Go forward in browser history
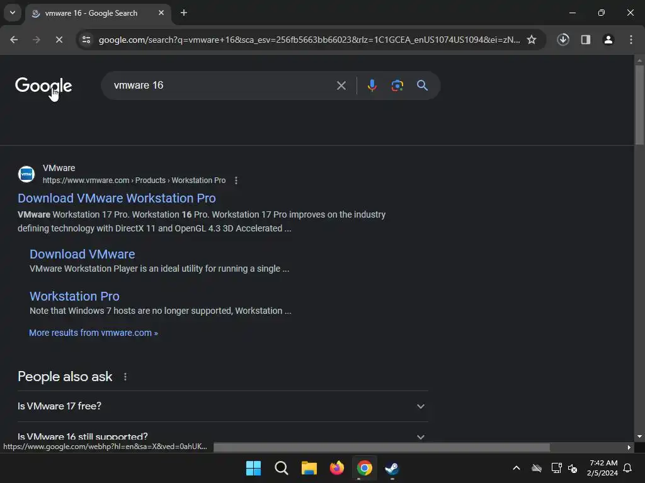645x483 pixels. (x=36, y=40)
